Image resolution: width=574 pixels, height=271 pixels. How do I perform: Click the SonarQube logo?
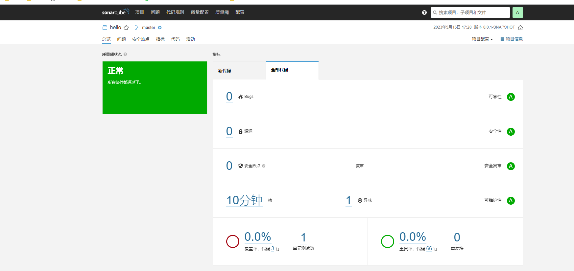(x=116, y=12)
